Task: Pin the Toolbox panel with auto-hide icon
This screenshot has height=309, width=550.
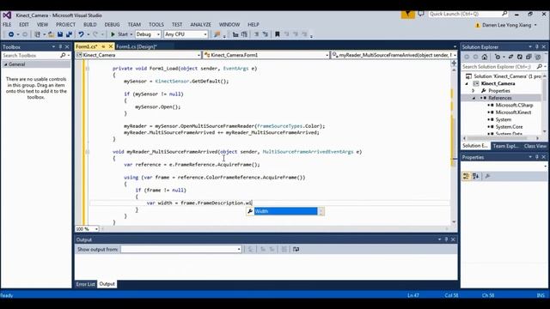Action: coord(60,46)
